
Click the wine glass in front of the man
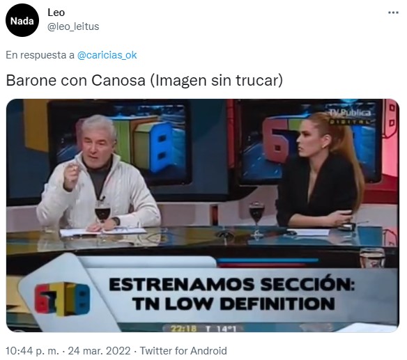[102, 212]
